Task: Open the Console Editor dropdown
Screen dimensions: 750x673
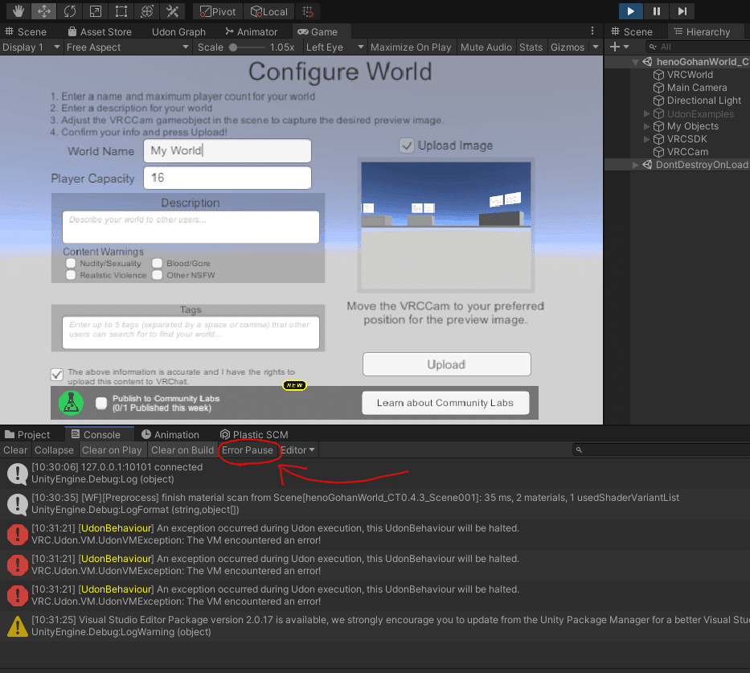Action: (x=297, y=450)
